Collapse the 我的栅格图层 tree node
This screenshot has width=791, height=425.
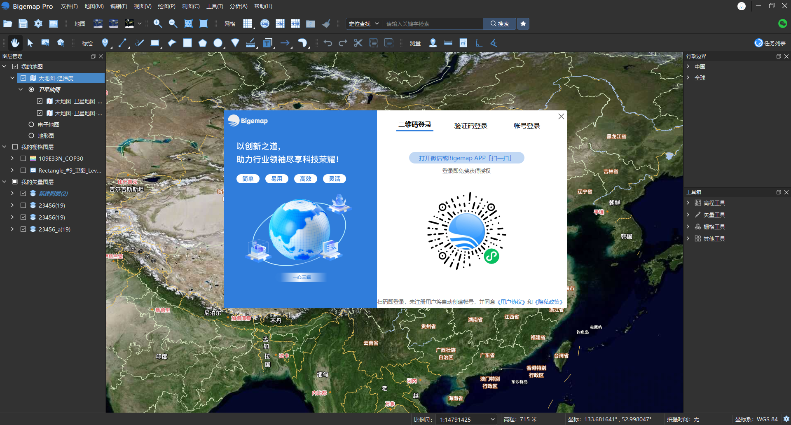click(x=5, y=147)
